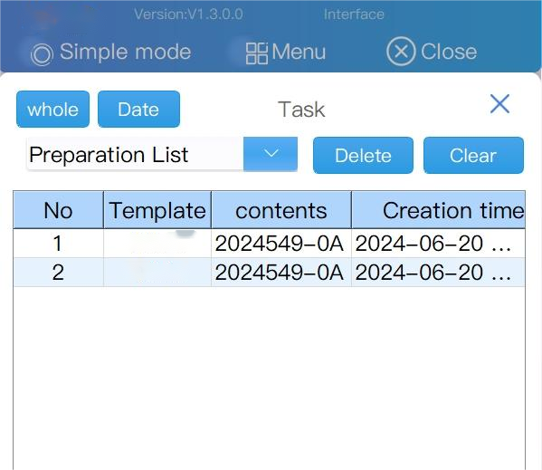Click the Delete button

pyautogui.click(x=363, y=155)
